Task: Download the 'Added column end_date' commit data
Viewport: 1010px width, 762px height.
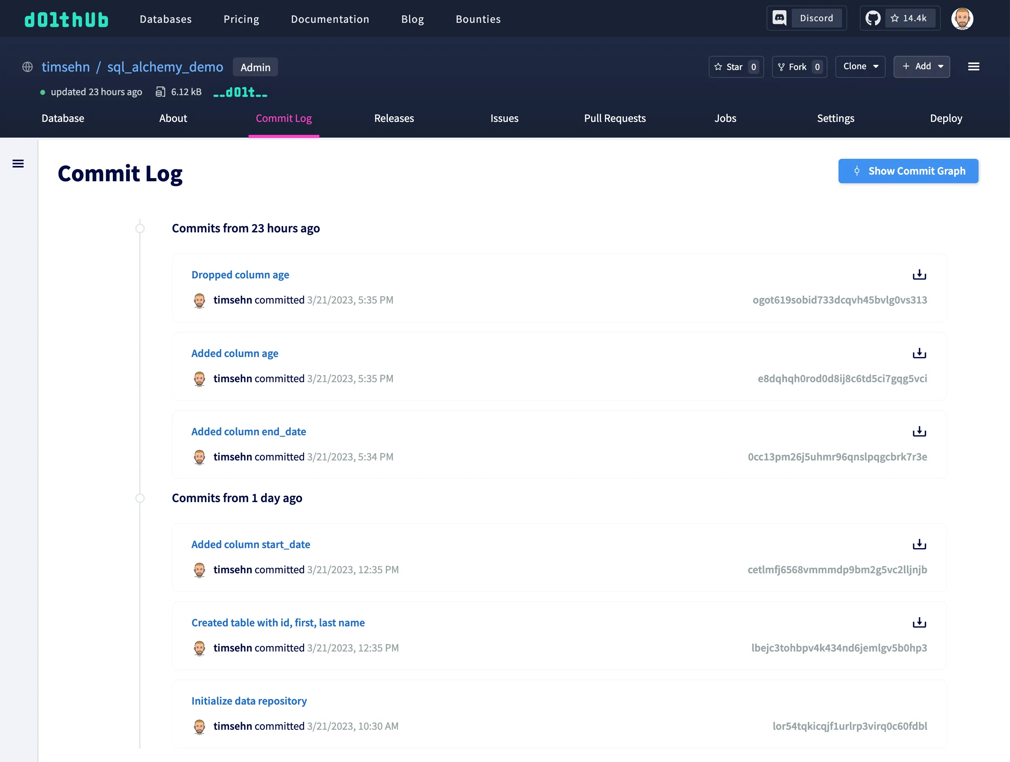Action: click(x=919, y=431)
